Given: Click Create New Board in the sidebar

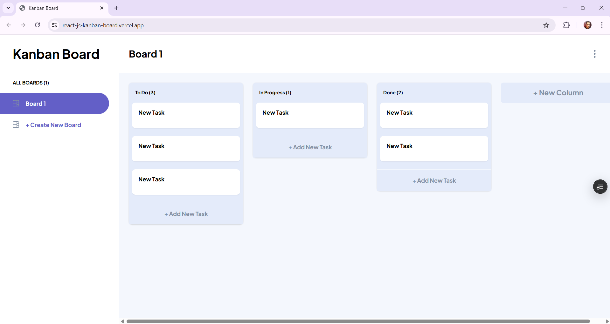Looking at the screenshot, I should (x=53, y=125).
